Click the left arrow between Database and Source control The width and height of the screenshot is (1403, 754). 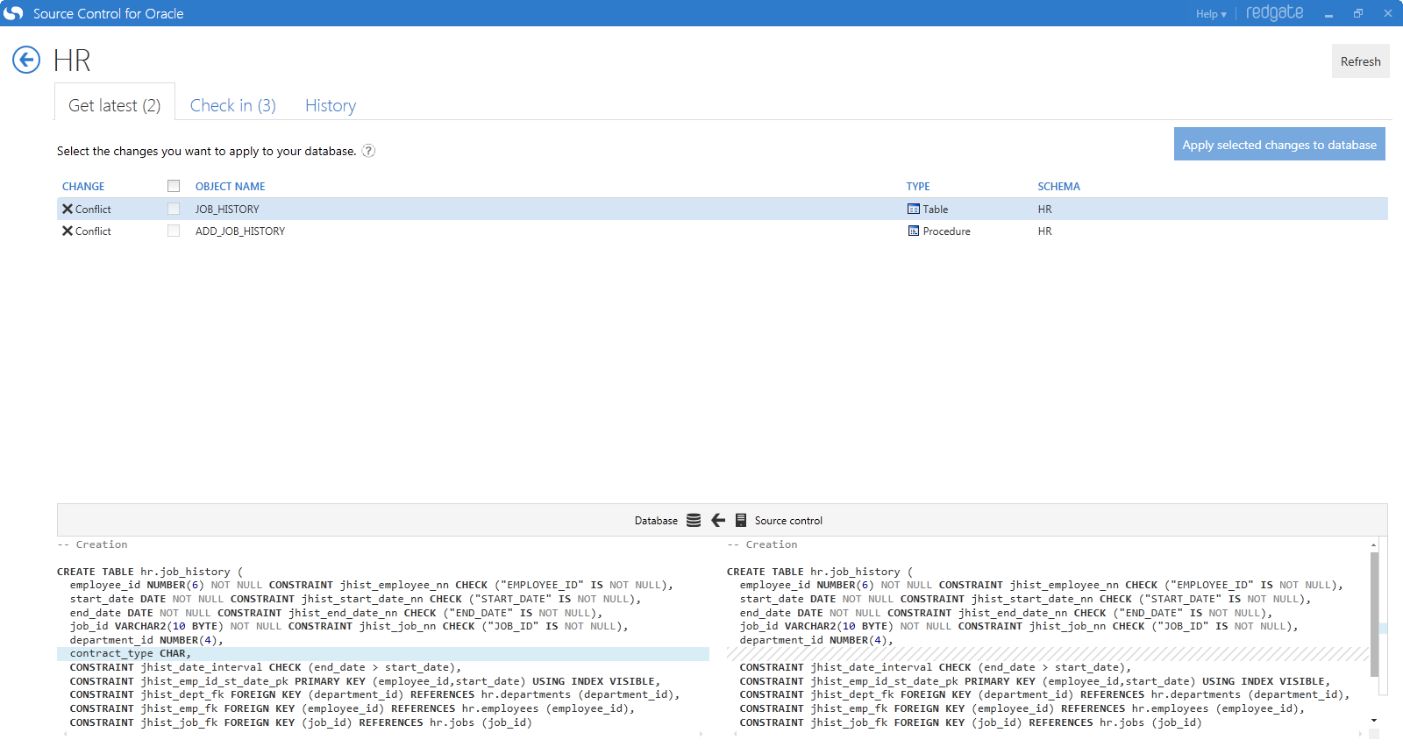(718, 521)
